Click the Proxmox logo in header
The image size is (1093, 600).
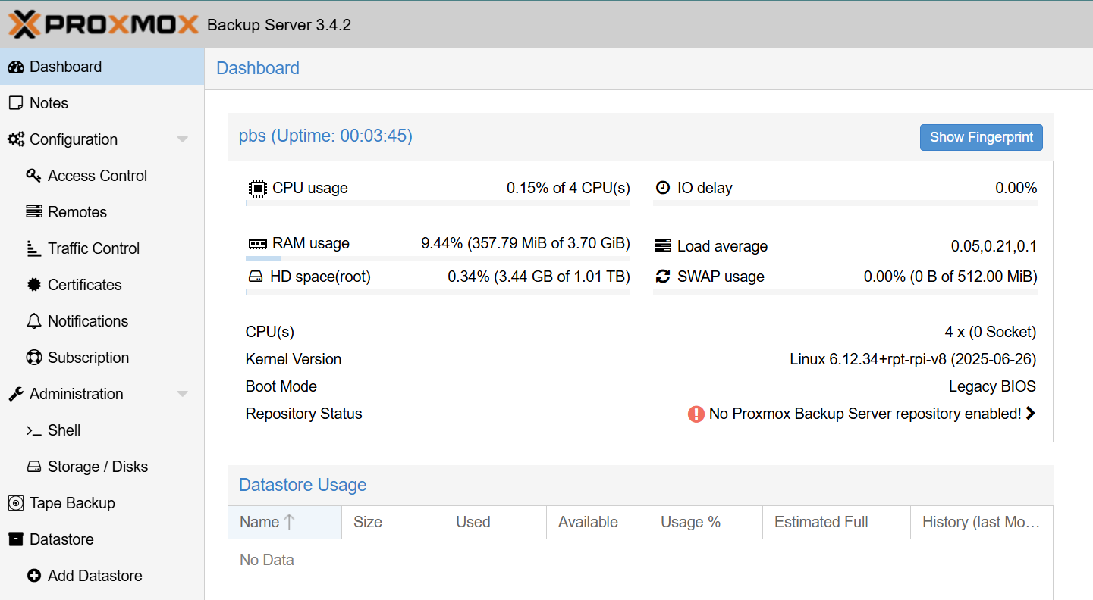tap(103, 24)
